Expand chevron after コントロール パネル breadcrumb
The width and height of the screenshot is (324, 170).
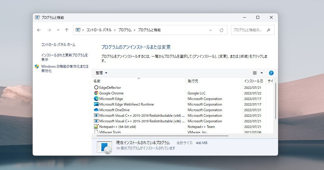tap(115, 30)
